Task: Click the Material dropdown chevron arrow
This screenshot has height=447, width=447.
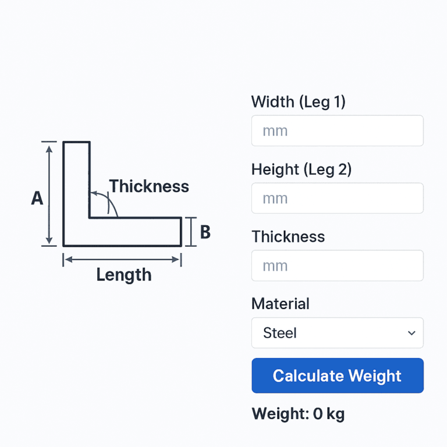Action: tap(411, 333)
